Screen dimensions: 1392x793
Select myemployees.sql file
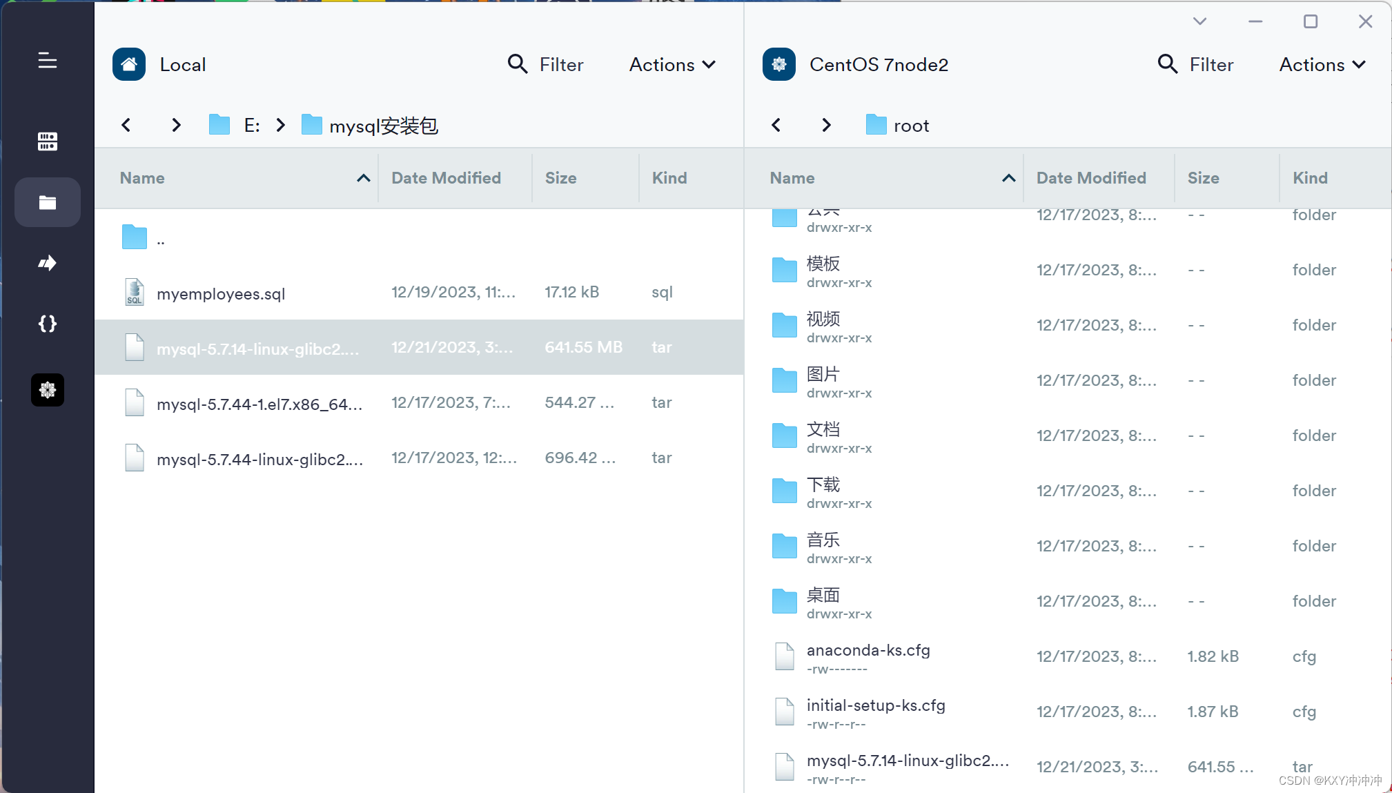point(221,293)
